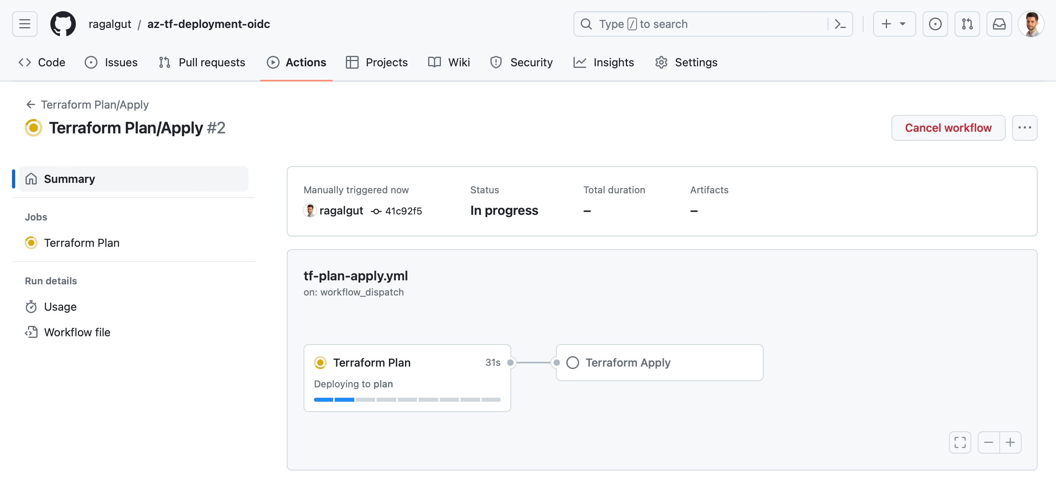
Task: Switch to the Projects tab
Action: click(377, 62)
